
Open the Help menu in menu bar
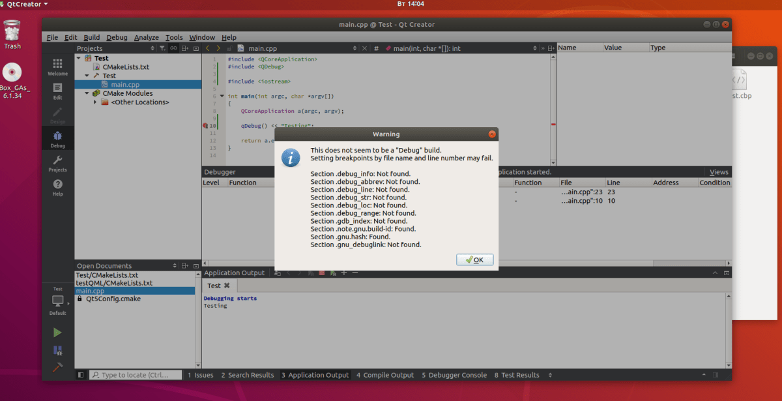(x=229, y=37)
